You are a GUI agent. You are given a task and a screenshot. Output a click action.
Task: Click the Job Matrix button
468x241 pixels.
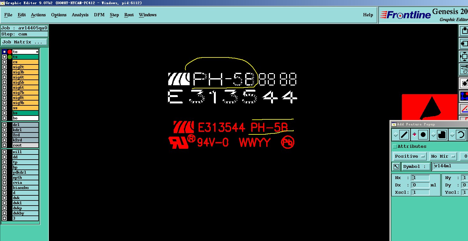click(x=24, y=42)
